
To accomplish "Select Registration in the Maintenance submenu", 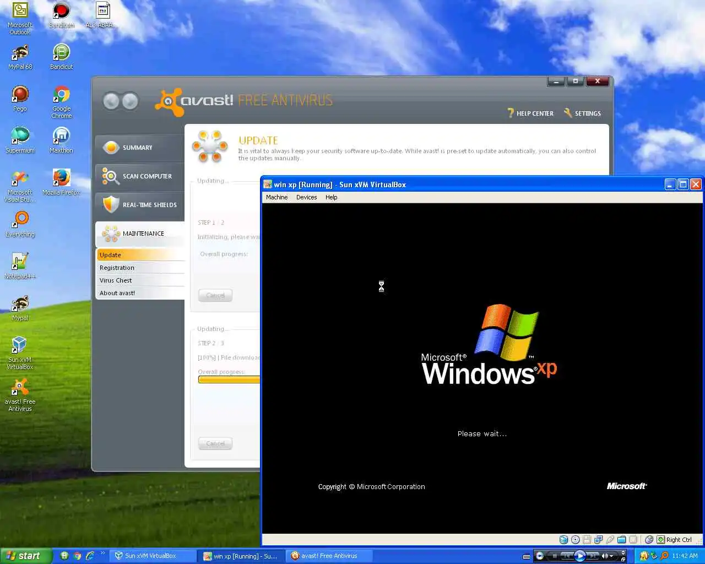I will click(140, 268).
